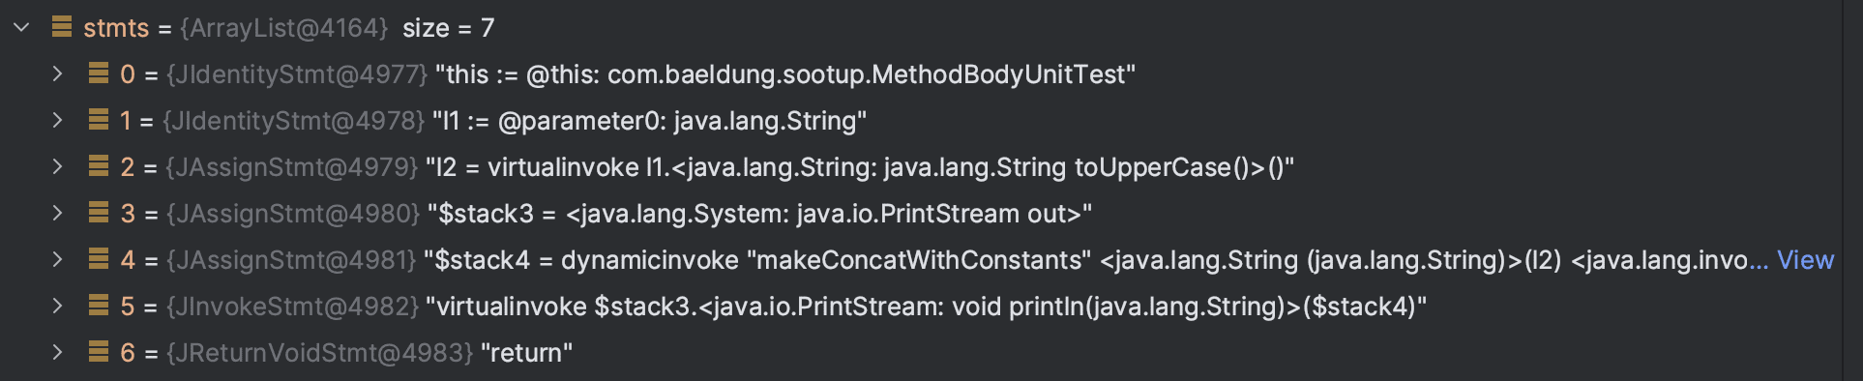
Task: Click the stmts variable list icon
Action: click(x=62, y=27)
